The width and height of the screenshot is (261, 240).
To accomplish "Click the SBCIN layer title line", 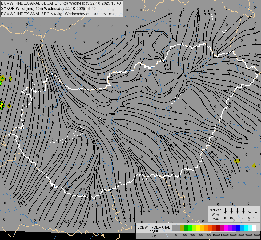I will [59, 14].
